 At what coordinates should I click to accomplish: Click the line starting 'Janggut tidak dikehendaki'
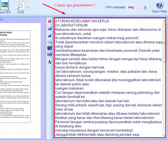click(x=97, y=134)
